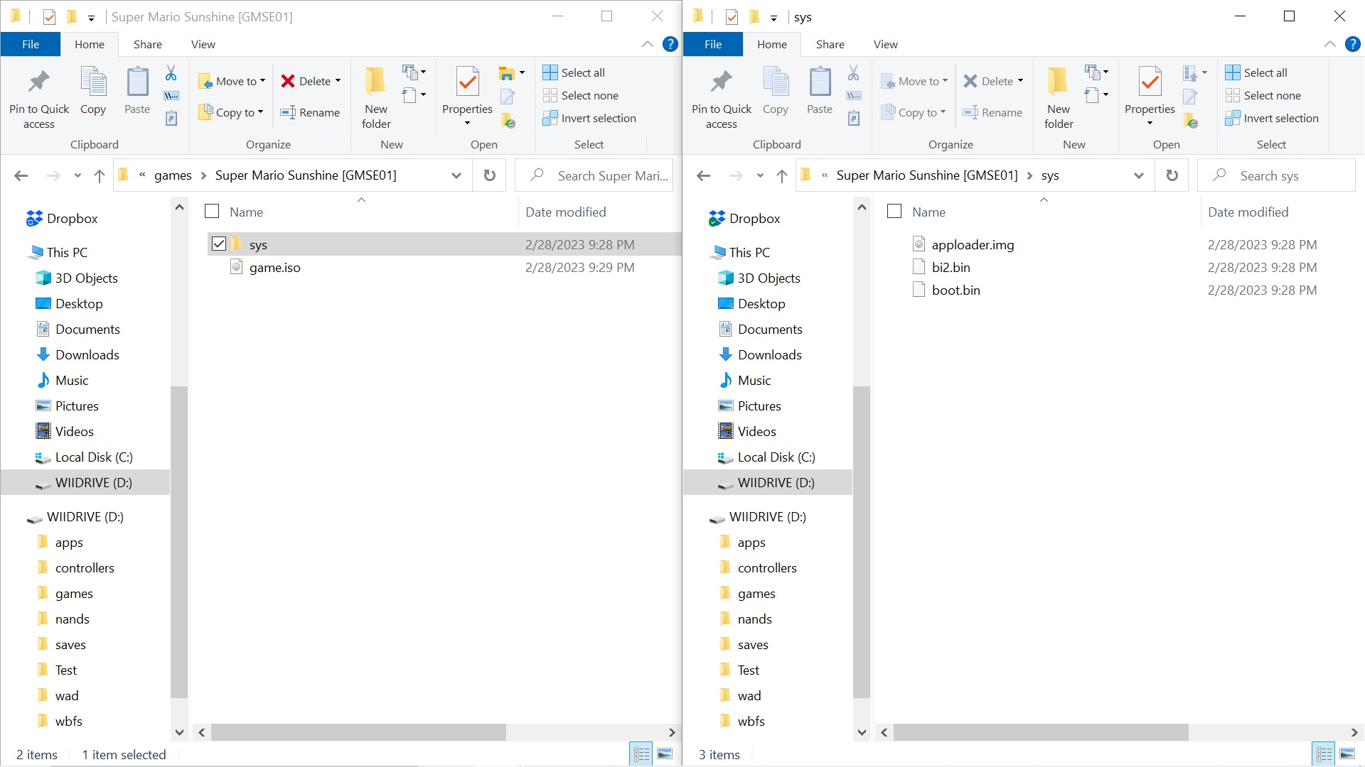Open View tab in sys window
1365x767 pixels.
tap(886, 44)
